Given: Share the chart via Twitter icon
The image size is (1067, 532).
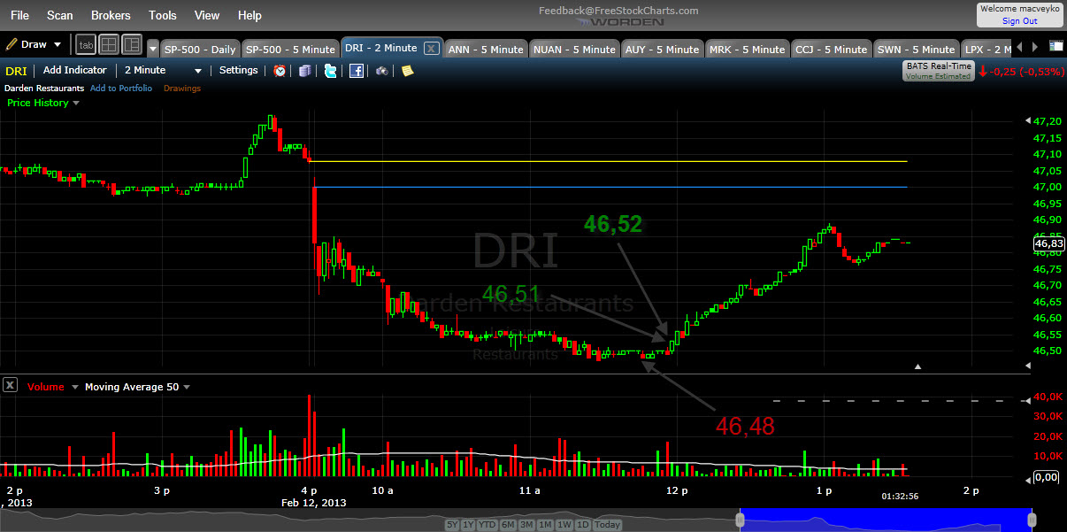Looking at the screenshot, I should coord(331,71).
